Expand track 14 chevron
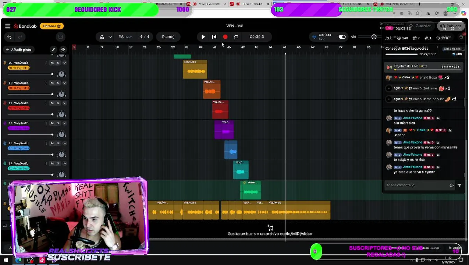The height and width of the screenshot is (265, 469). (64, 163)
